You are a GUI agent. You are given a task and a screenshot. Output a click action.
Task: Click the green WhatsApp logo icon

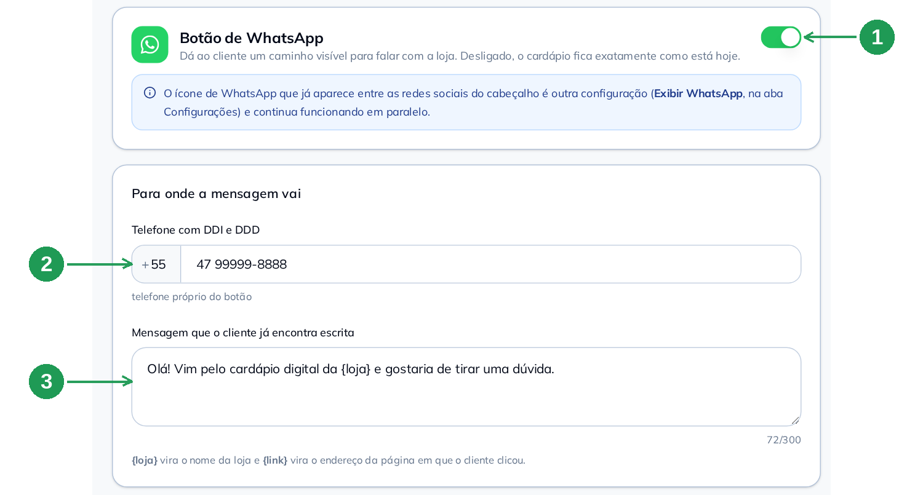[150, 44]
